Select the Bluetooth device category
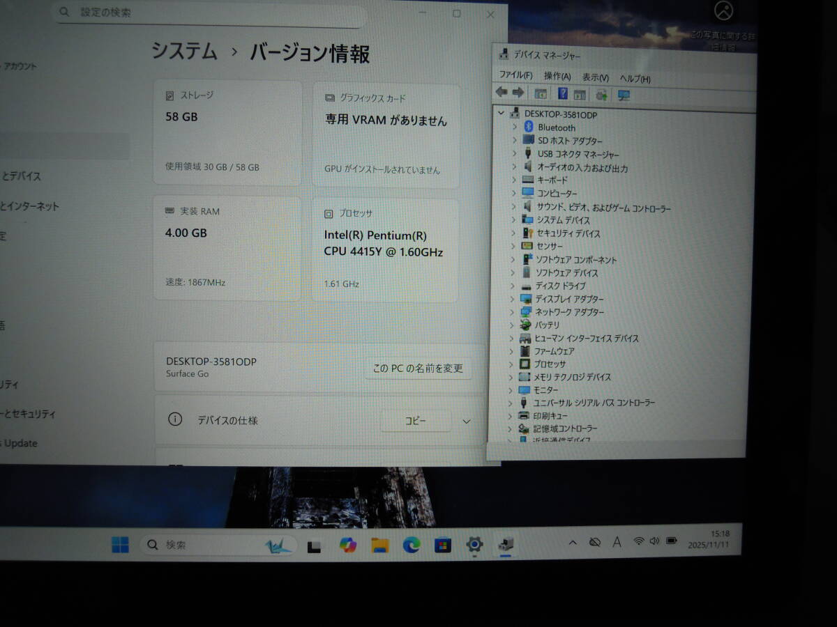This screenshot has height=627, width=837. point(556,127)
